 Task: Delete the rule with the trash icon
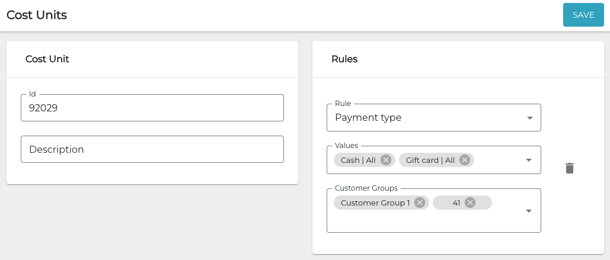click(569, 168)
